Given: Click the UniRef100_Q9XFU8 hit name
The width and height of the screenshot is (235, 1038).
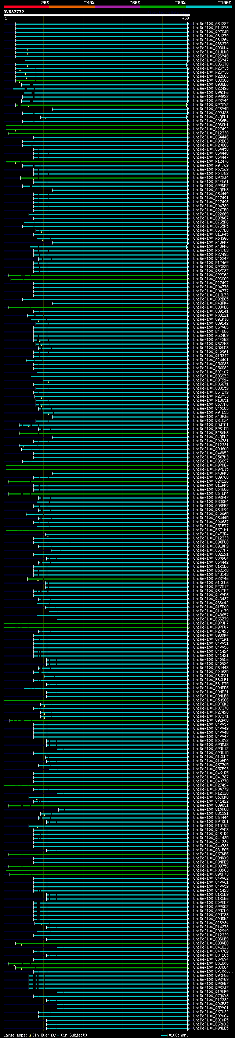Looking at the screenshot, I should click(x=211, y=542).
